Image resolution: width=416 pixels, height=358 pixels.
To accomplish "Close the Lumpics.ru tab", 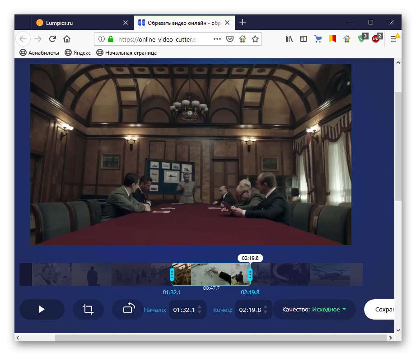I will 126,23.
